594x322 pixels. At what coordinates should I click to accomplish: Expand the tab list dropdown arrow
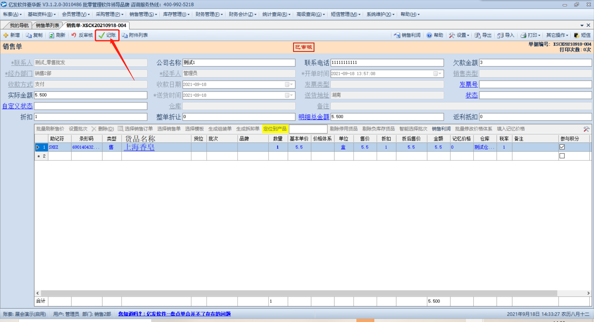582,25
